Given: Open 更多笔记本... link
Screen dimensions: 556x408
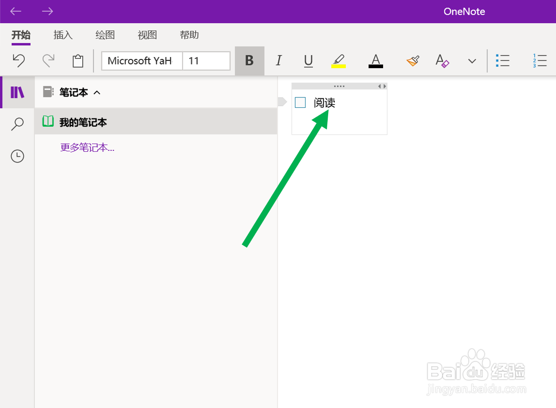Looking at the screenshot, I should [x=87, y=147].
